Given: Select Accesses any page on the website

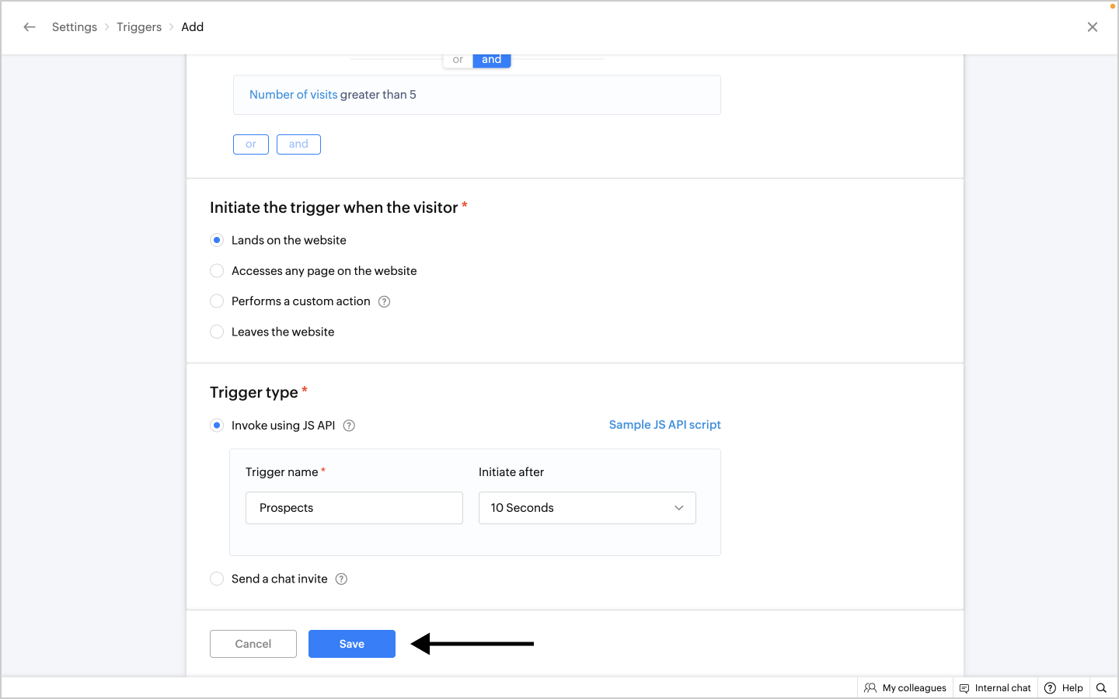Looking at the screenshot, I should (217, 271).
